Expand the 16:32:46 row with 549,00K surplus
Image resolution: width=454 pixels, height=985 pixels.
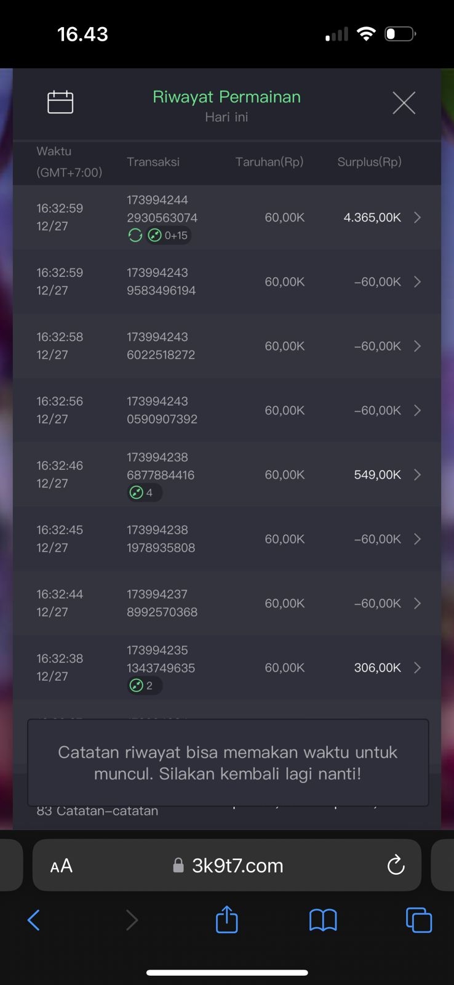[x=417, y=475]
